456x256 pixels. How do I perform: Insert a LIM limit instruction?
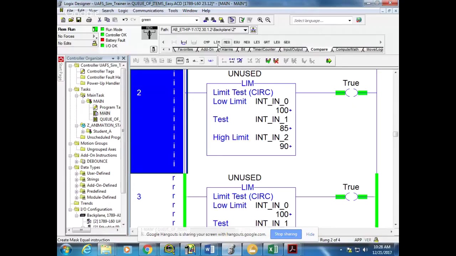coord(217,42)
